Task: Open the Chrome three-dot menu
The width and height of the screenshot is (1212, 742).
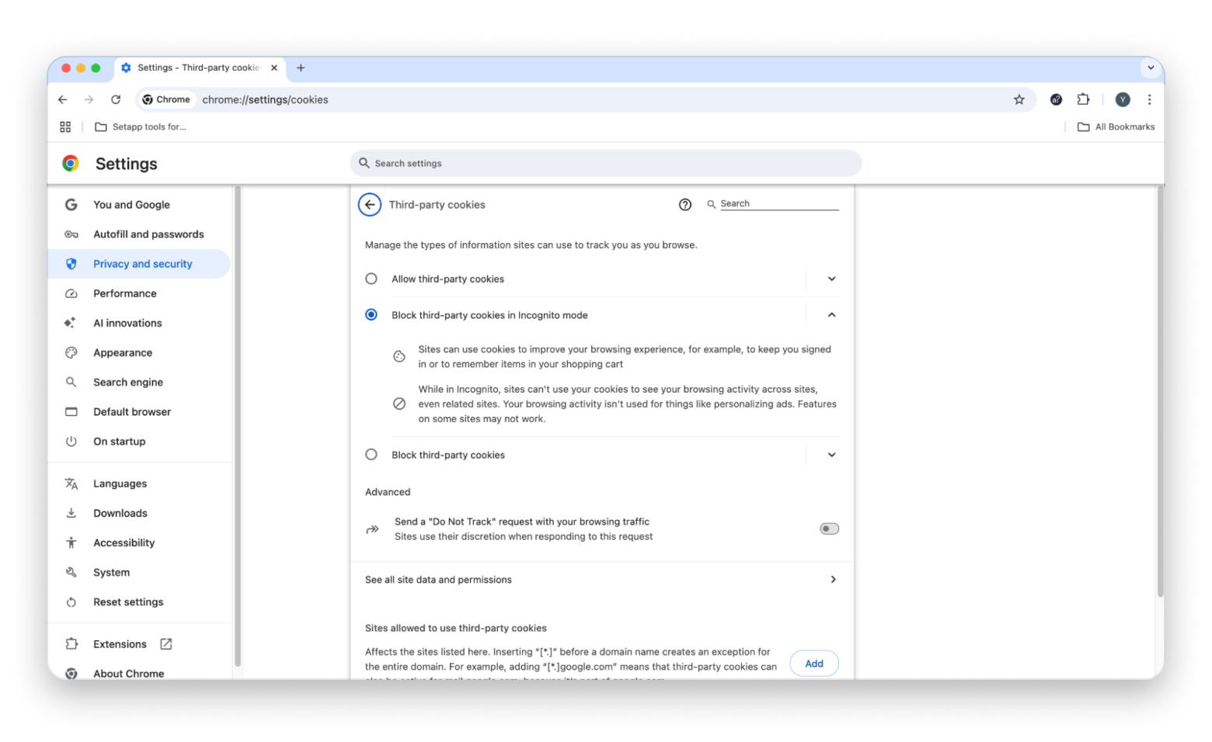Action: (1149, 99)
